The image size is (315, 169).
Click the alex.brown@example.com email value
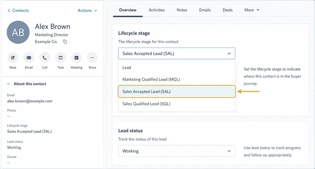[30, 101]
